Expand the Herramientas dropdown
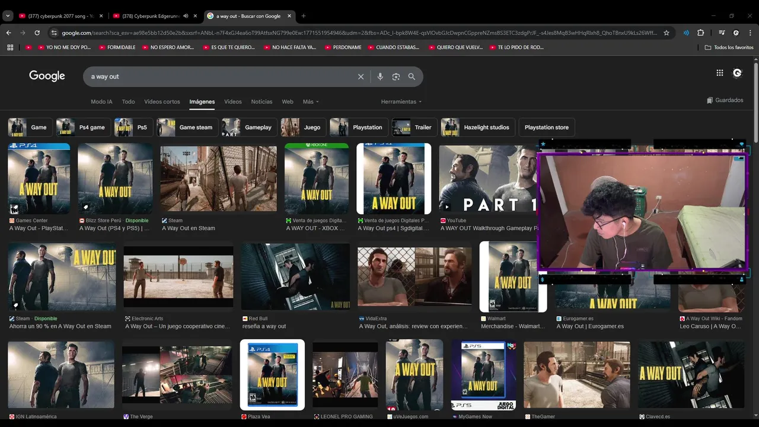Screen dimensions: 759x427 (401, 101)
